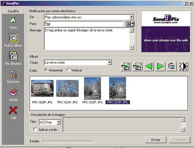Rotate the selected image icon

[x=171, y=66]
